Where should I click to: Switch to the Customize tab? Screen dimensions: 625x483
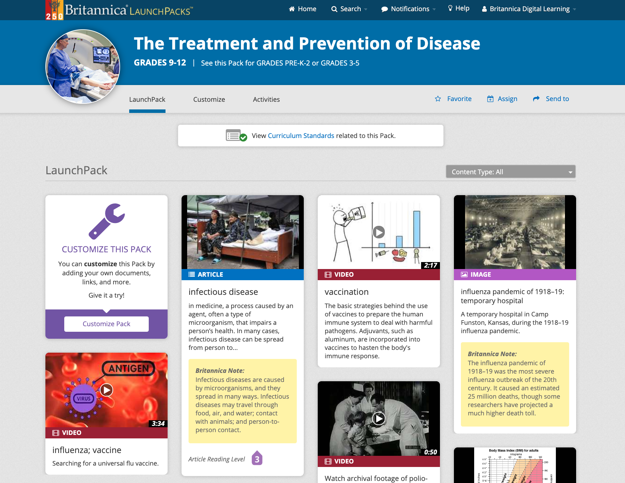click(209, 99)
